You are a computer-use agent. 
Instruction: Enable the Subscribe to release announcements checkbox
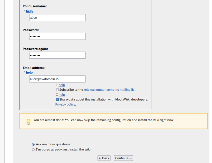tap(57, 90)
